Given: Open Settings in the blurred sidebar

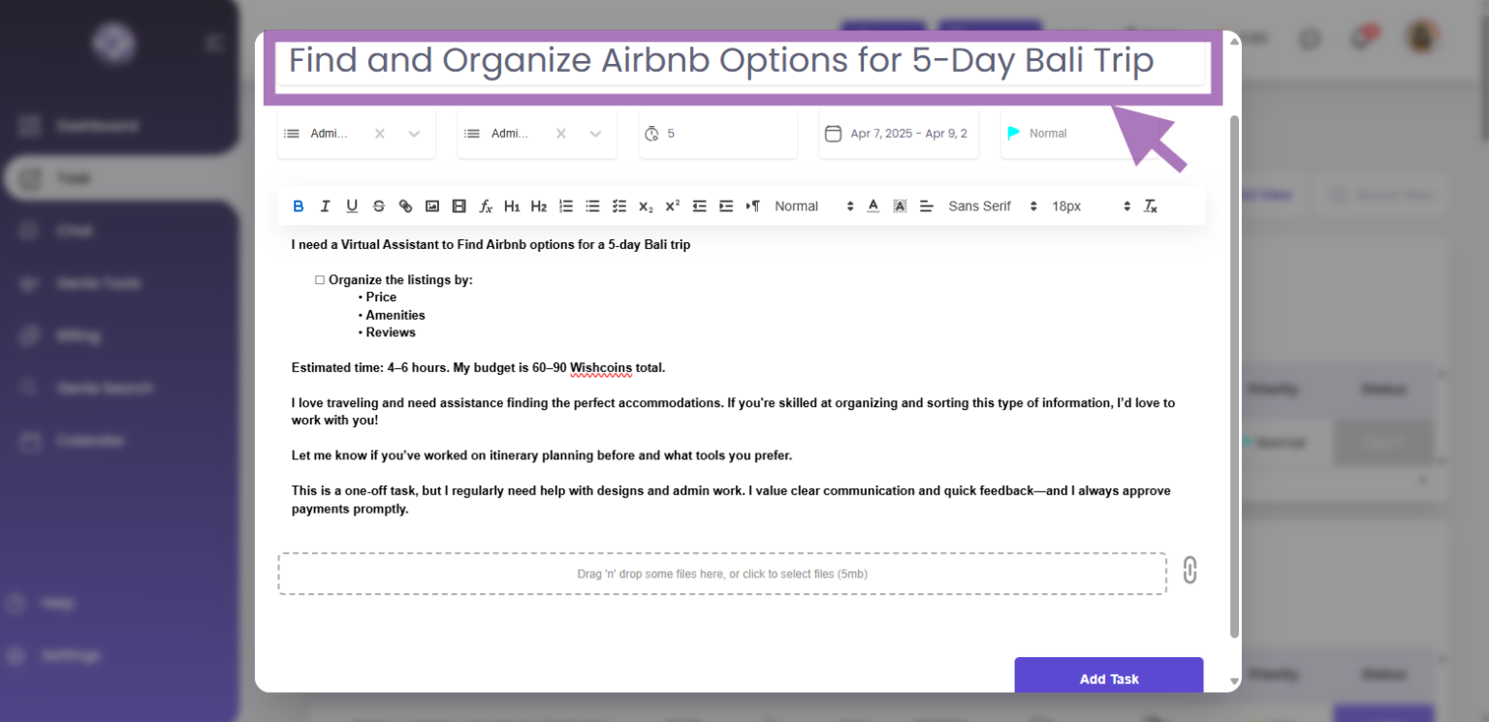Looking at the screenshot, I should [70, 655].
